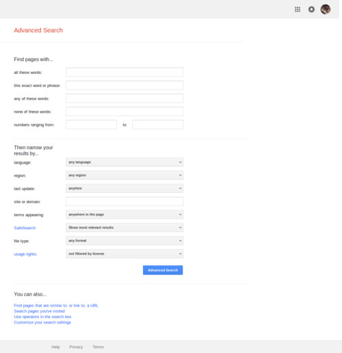Open the SafeSearch label link
Screen dimensions: 342x353
(25, 228)
